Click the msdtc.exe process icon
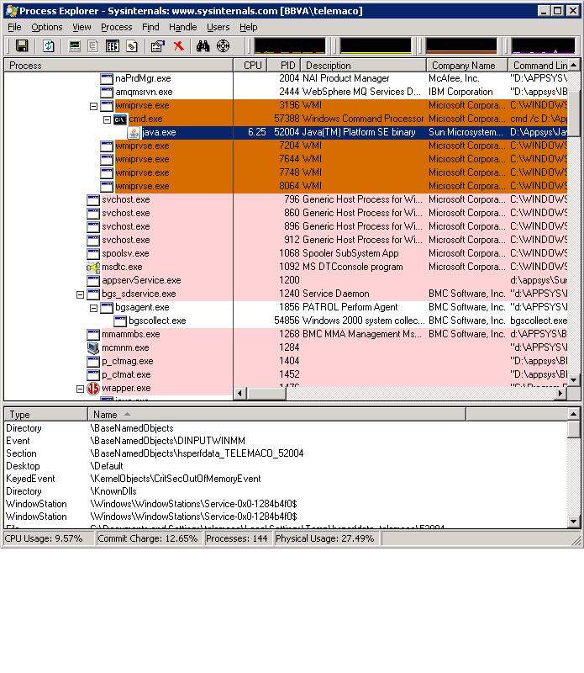Viewport: 584px width, 673px height. [x=93, y=268]
